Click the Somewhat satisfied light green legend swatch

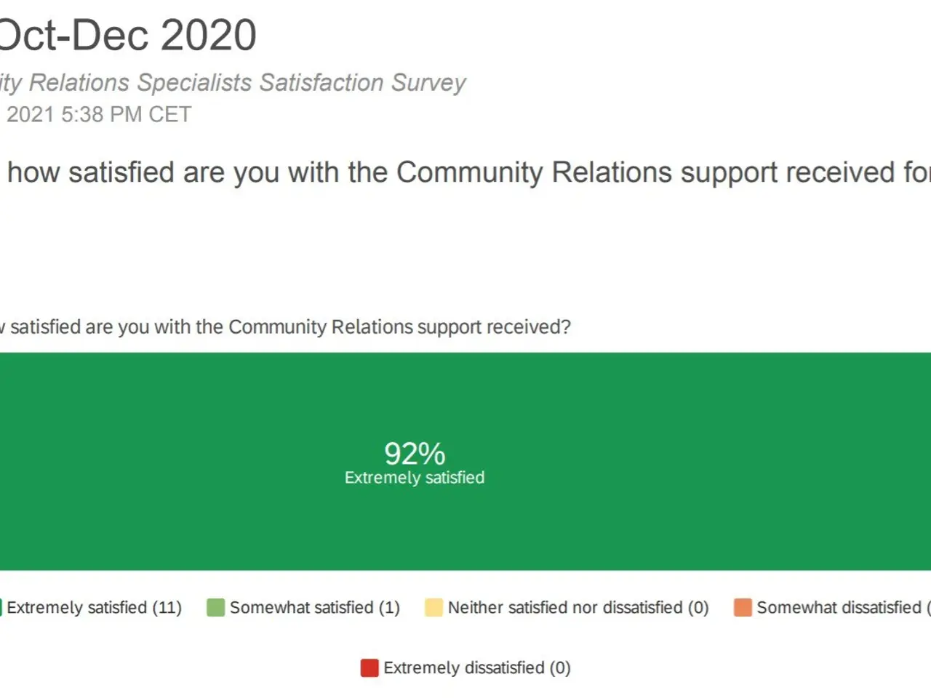[215, 607]
